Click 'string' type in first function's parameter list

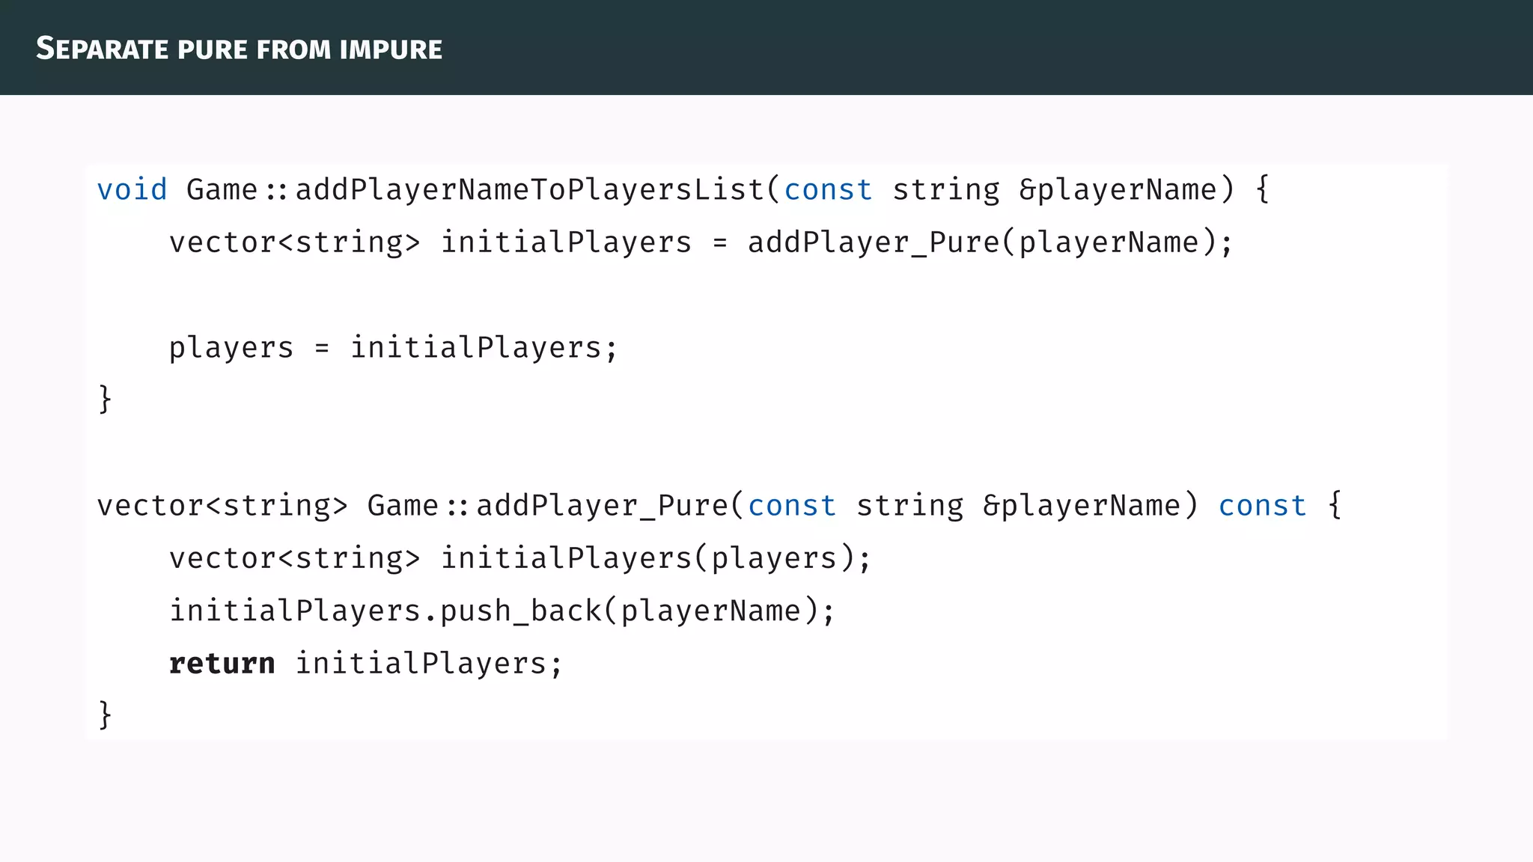945,190
